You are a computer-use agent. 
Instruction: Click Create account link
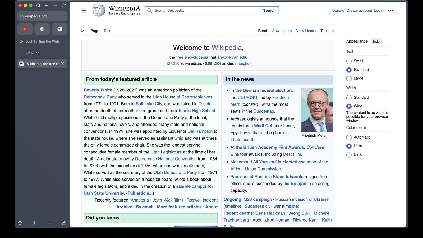click(359, 11)
